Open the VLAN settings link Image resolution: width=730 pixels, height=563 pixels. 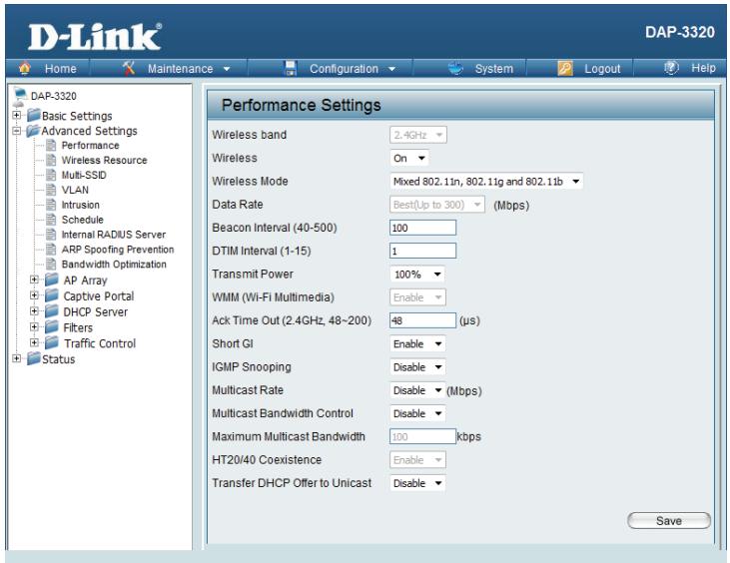(x=75, y=190)
